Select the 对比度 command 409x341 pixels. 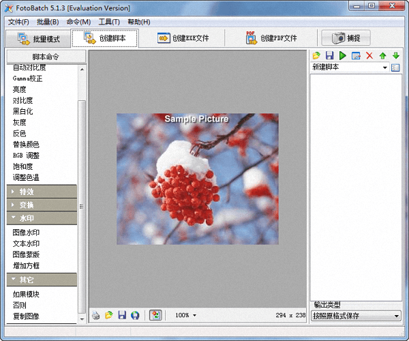coord(22,100)
